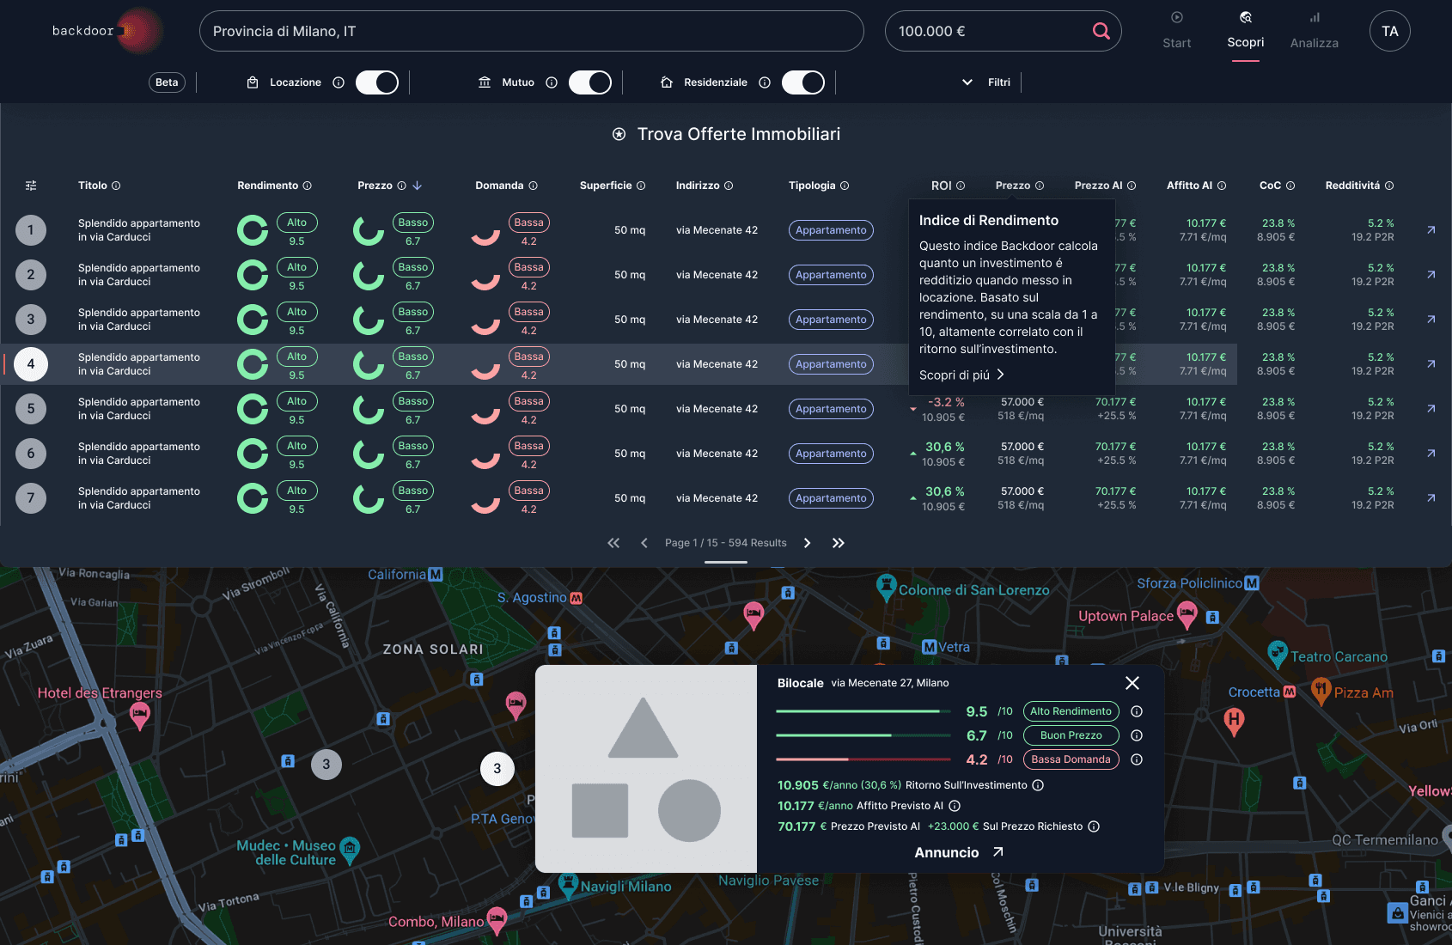
Task: Go to previous page chevron
Action: tap(644, 543)
